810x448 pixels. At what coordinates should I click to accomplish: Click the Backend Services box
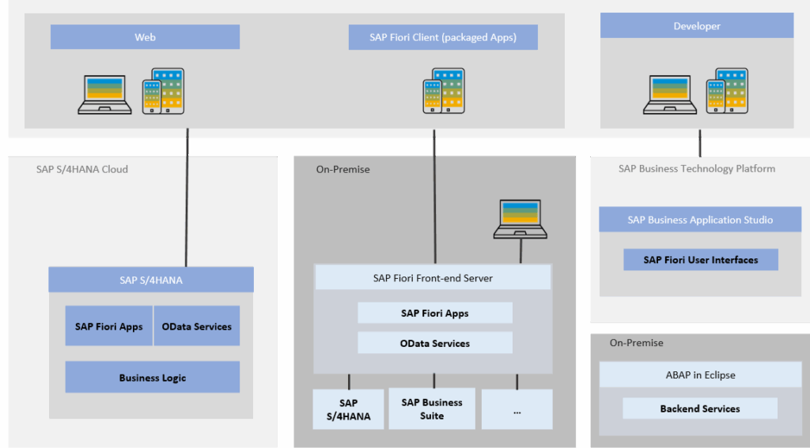pyautogui.click(x=700, y=408)
